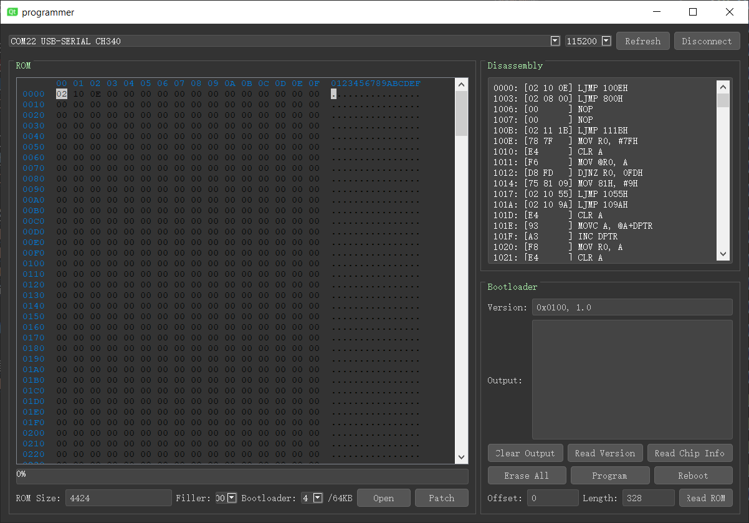Click the Disassembly scroll-up arrow
Viewport: 749px width, 523px height.
click(723, 87)
